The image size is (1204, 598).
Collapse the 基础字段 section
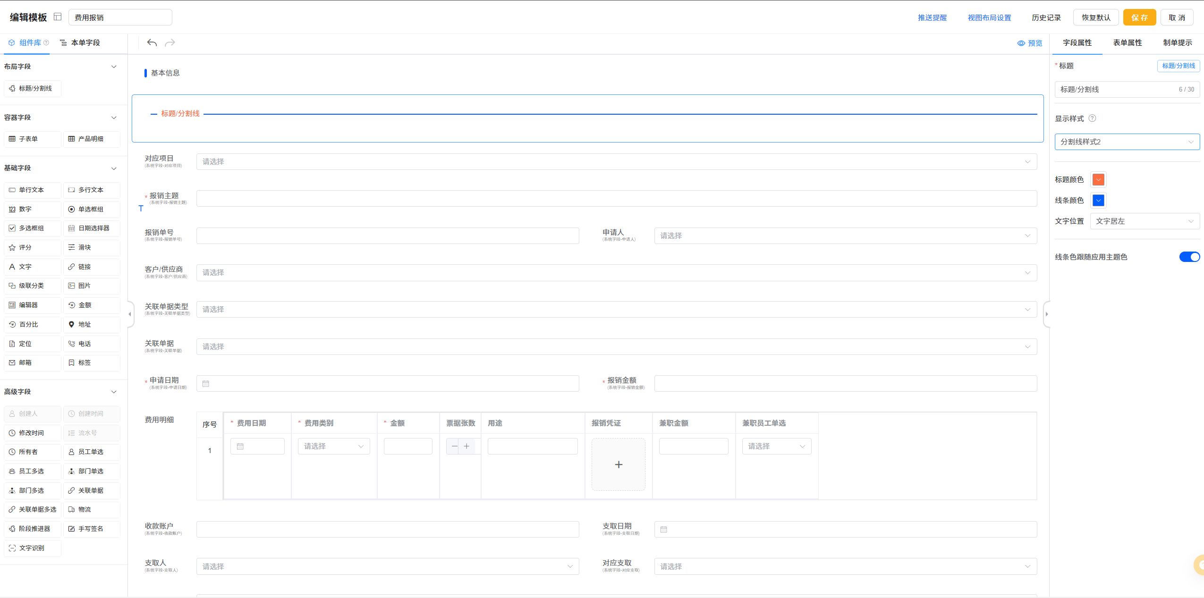[x=114, y=168]
